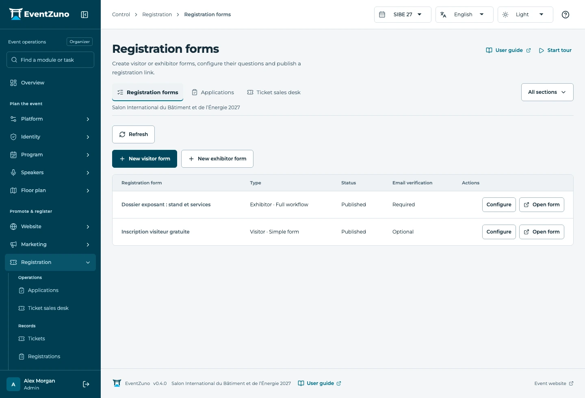Click the footer EventZuno logo icon
This screenshot has height=398, width=585.
117,383
